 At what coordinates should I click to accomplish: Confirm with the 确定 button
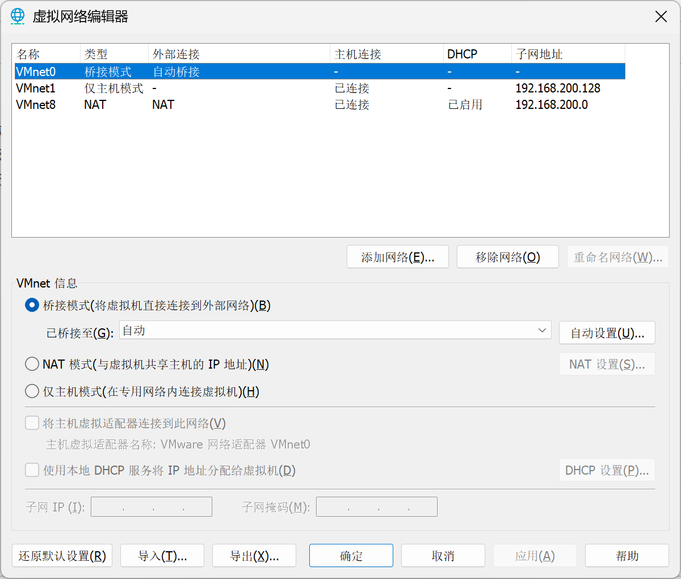(351, 556)
